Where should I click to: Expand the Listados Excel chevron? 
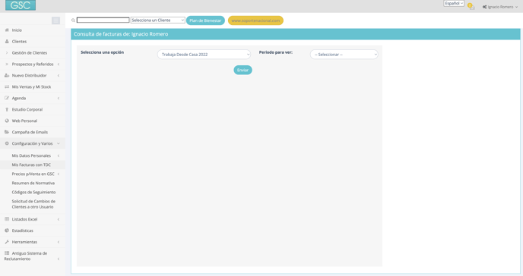point(59,219)
